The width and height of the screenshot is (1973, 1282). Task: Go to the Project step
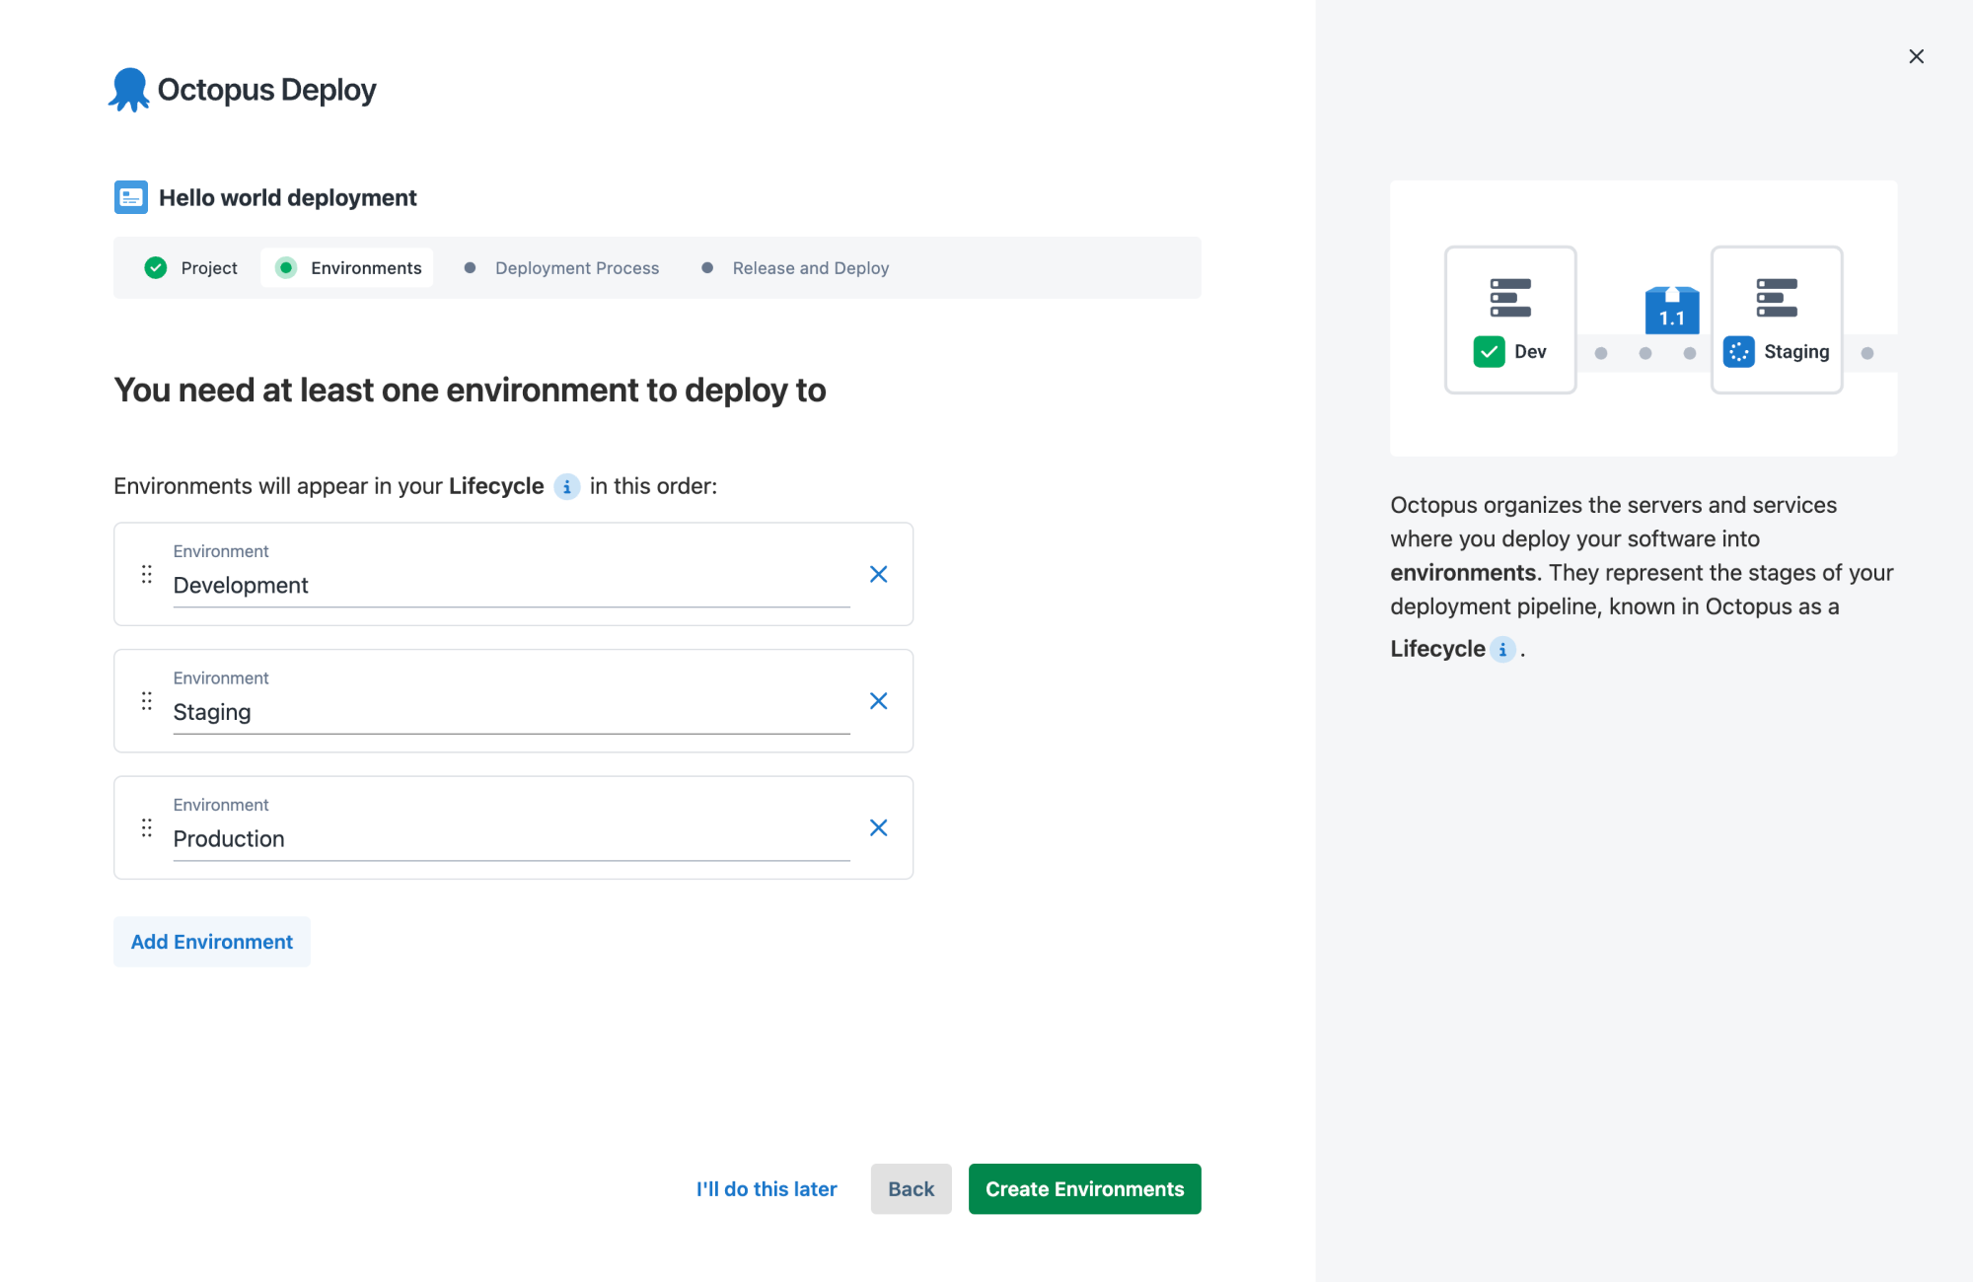pos(191,268)
